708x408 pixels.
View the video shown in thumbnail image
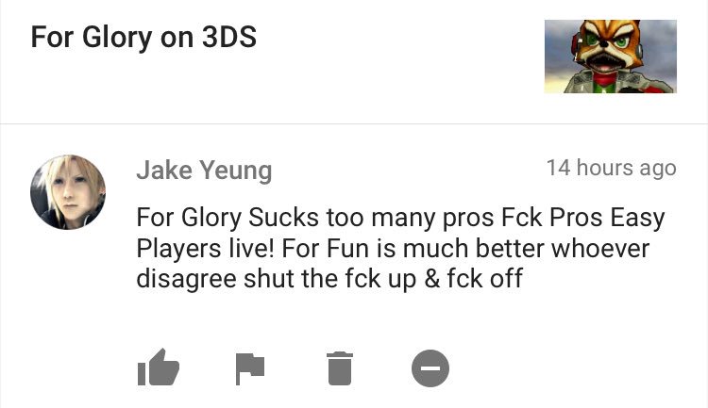pos(611,57)
